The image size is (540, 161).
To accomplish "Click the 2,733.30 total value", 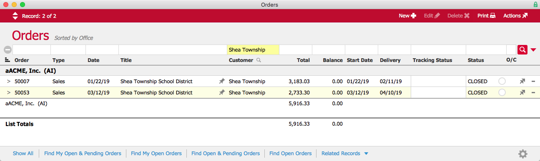I will click(299, 93).
